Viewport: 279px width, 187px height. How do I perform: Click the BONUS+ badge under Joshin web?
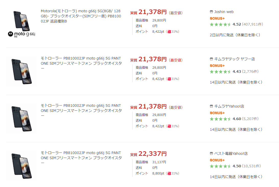coord(217,18)
